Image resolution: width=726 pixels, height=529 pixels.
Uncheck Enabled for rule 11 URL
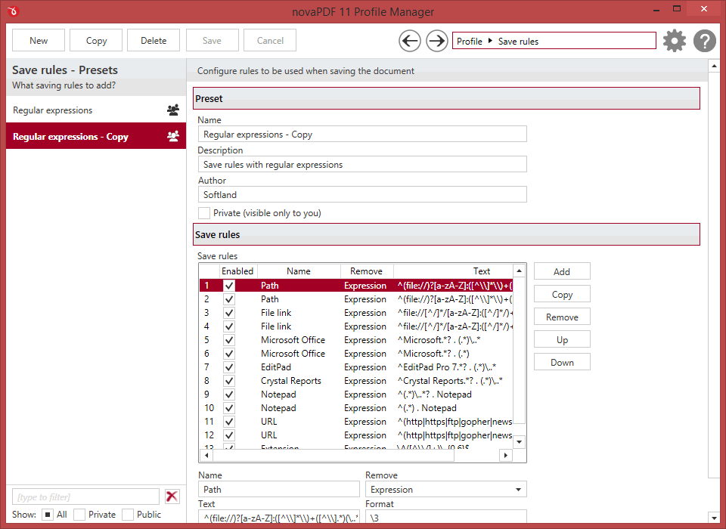coord(228,422)
